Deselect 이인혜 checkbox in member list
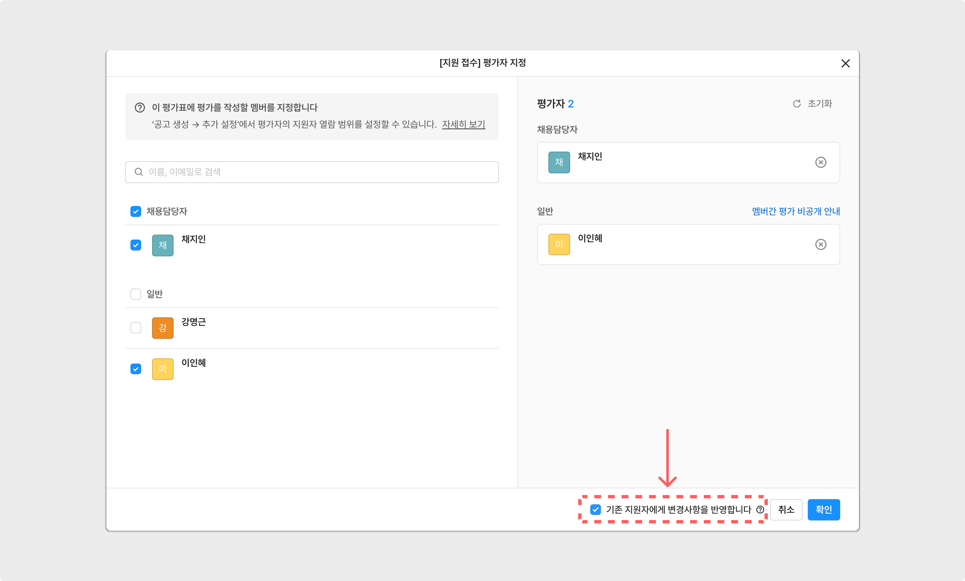 [x=136, y=369]
